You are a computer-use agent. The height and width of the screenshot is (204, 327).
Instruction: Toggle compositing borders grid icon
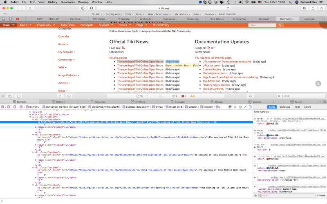(240, 107)
